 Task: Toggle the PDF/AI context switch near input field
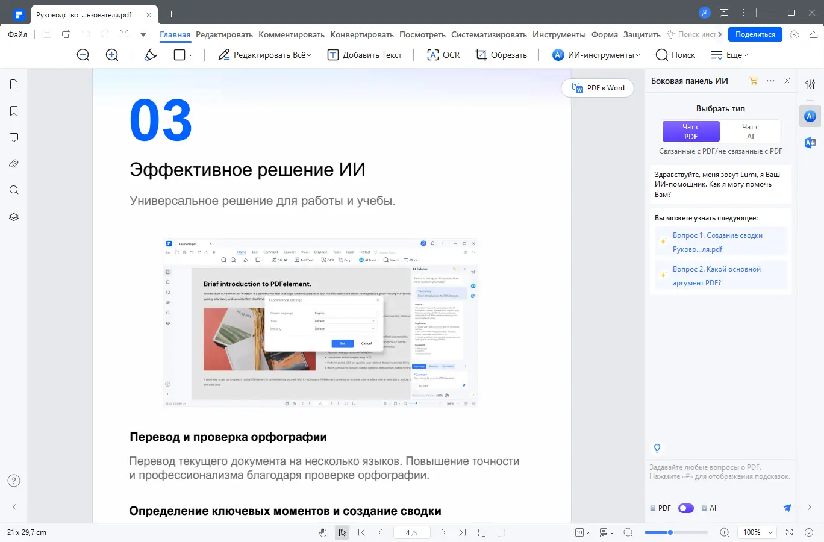pos(685,508)
